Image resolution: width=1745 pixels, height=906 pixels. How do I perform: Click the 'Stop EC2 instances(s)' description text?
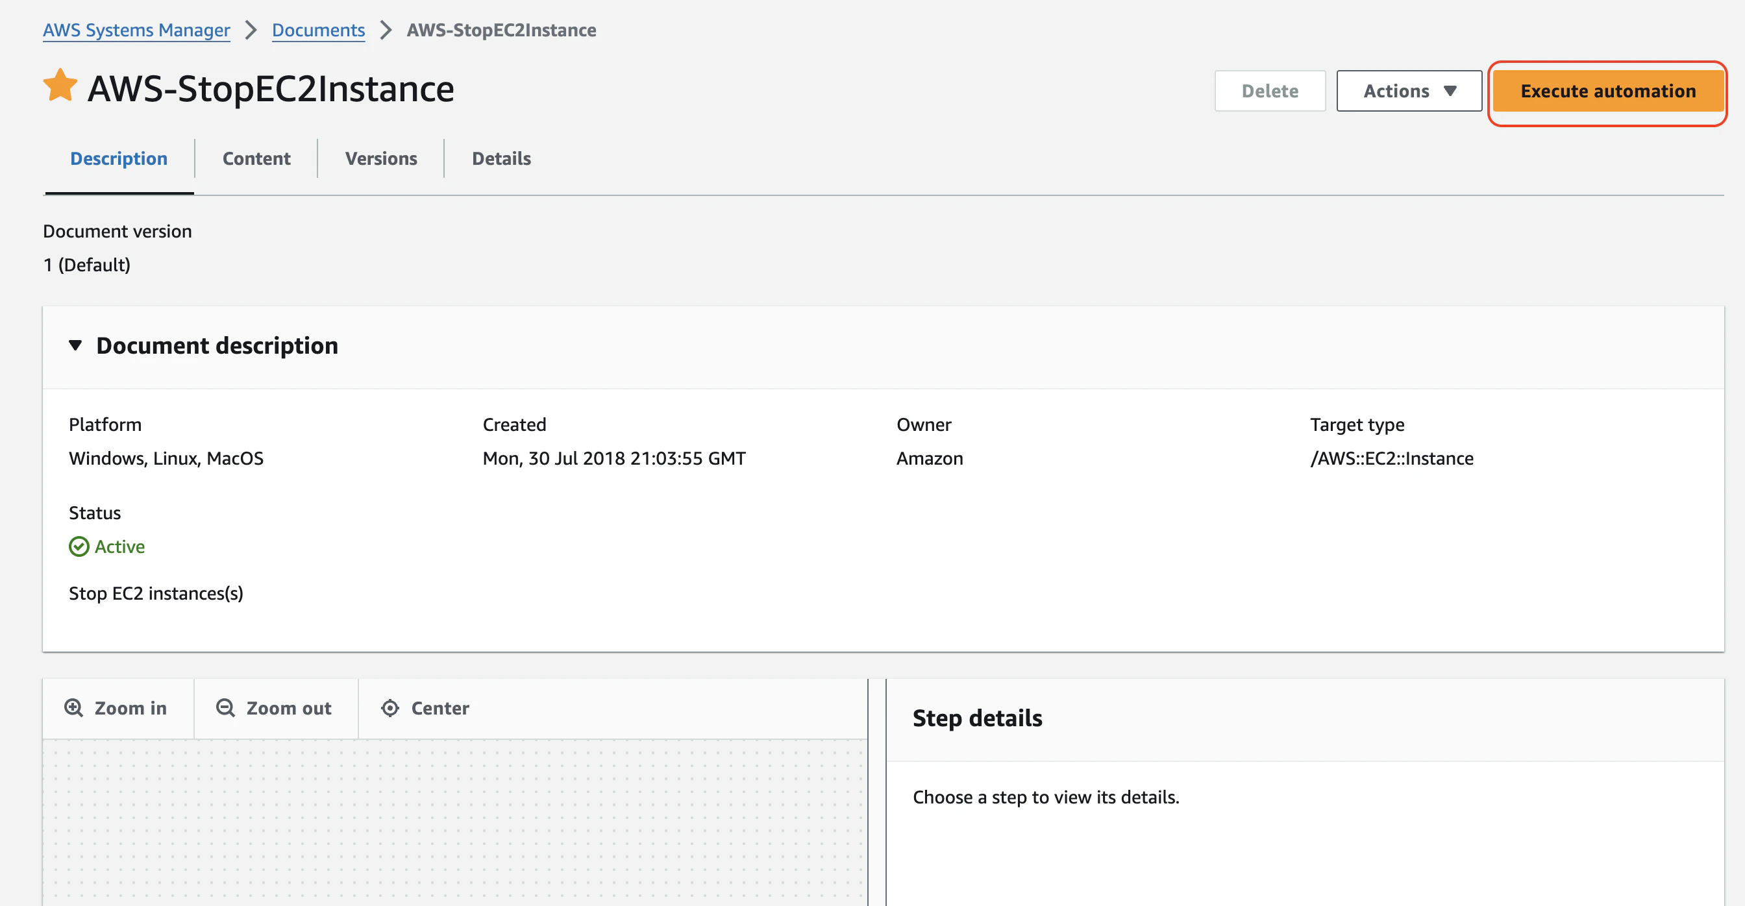(x=156, y=593)
